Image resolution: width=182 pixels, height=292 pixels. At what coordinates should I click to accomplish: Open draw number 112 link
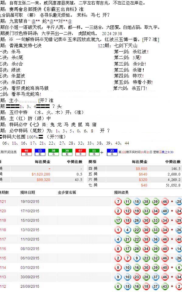pos(3,286)
